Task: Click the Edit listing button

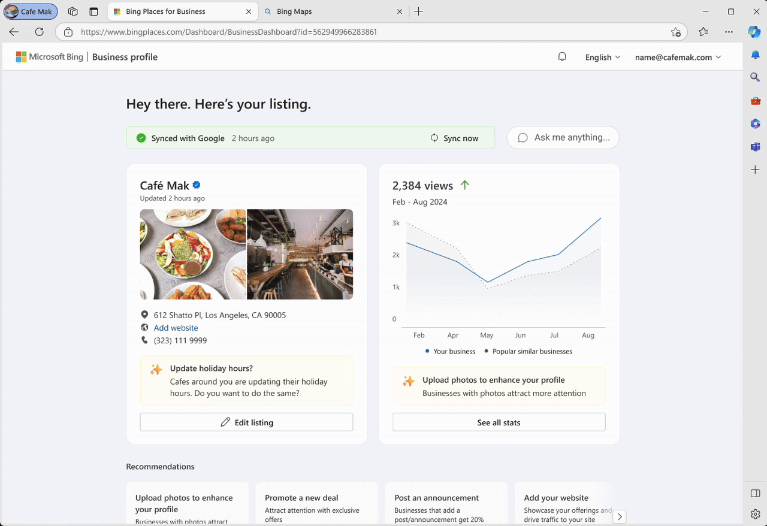Action: point(246,422)
